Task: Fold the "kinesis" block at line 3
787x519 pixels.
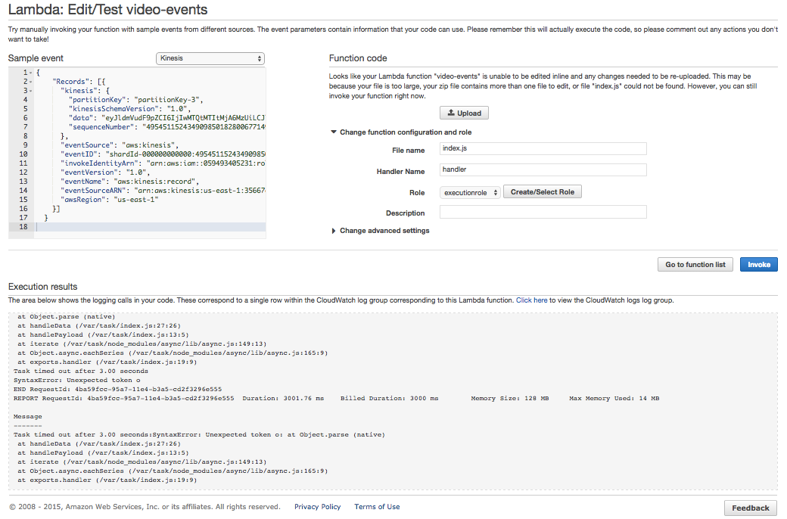Action: pos(30,91)
